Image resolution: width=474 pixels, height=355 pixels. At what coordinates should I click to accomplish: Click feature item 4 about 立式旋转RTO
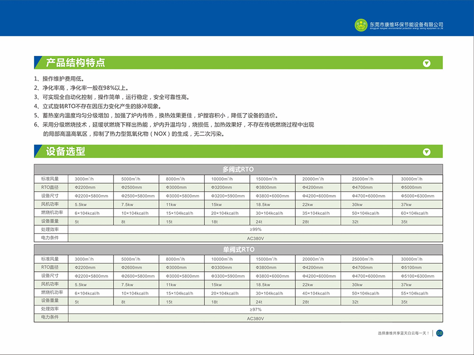[100, 106]
